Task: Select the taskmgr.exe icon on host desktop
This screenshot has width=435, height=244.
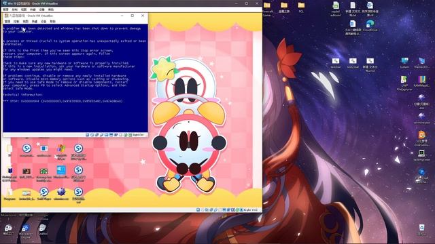Action: (421, 154)
